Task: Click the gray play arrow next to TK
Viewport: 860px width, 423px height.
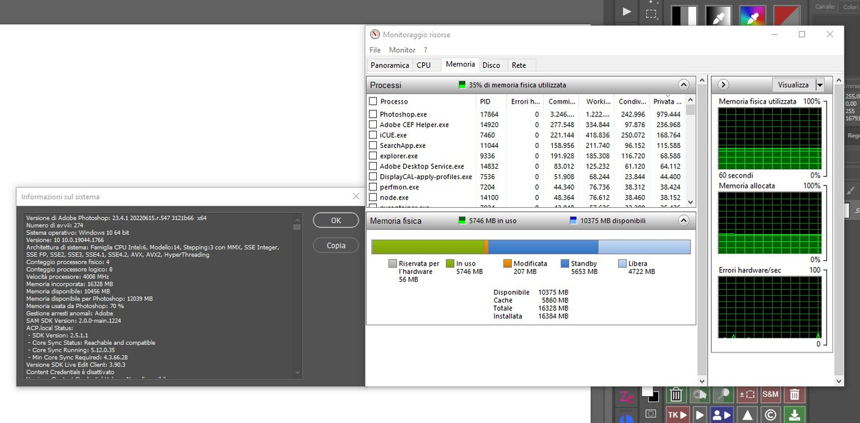Action: point(700,415)
